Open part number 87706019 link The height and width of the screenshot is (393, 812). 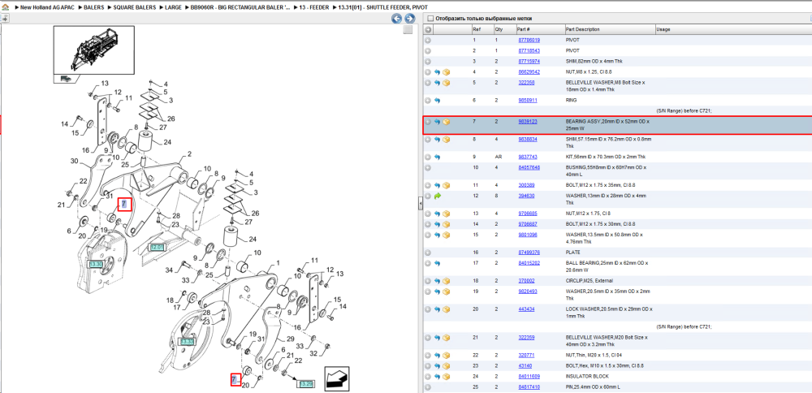point(529,41)
